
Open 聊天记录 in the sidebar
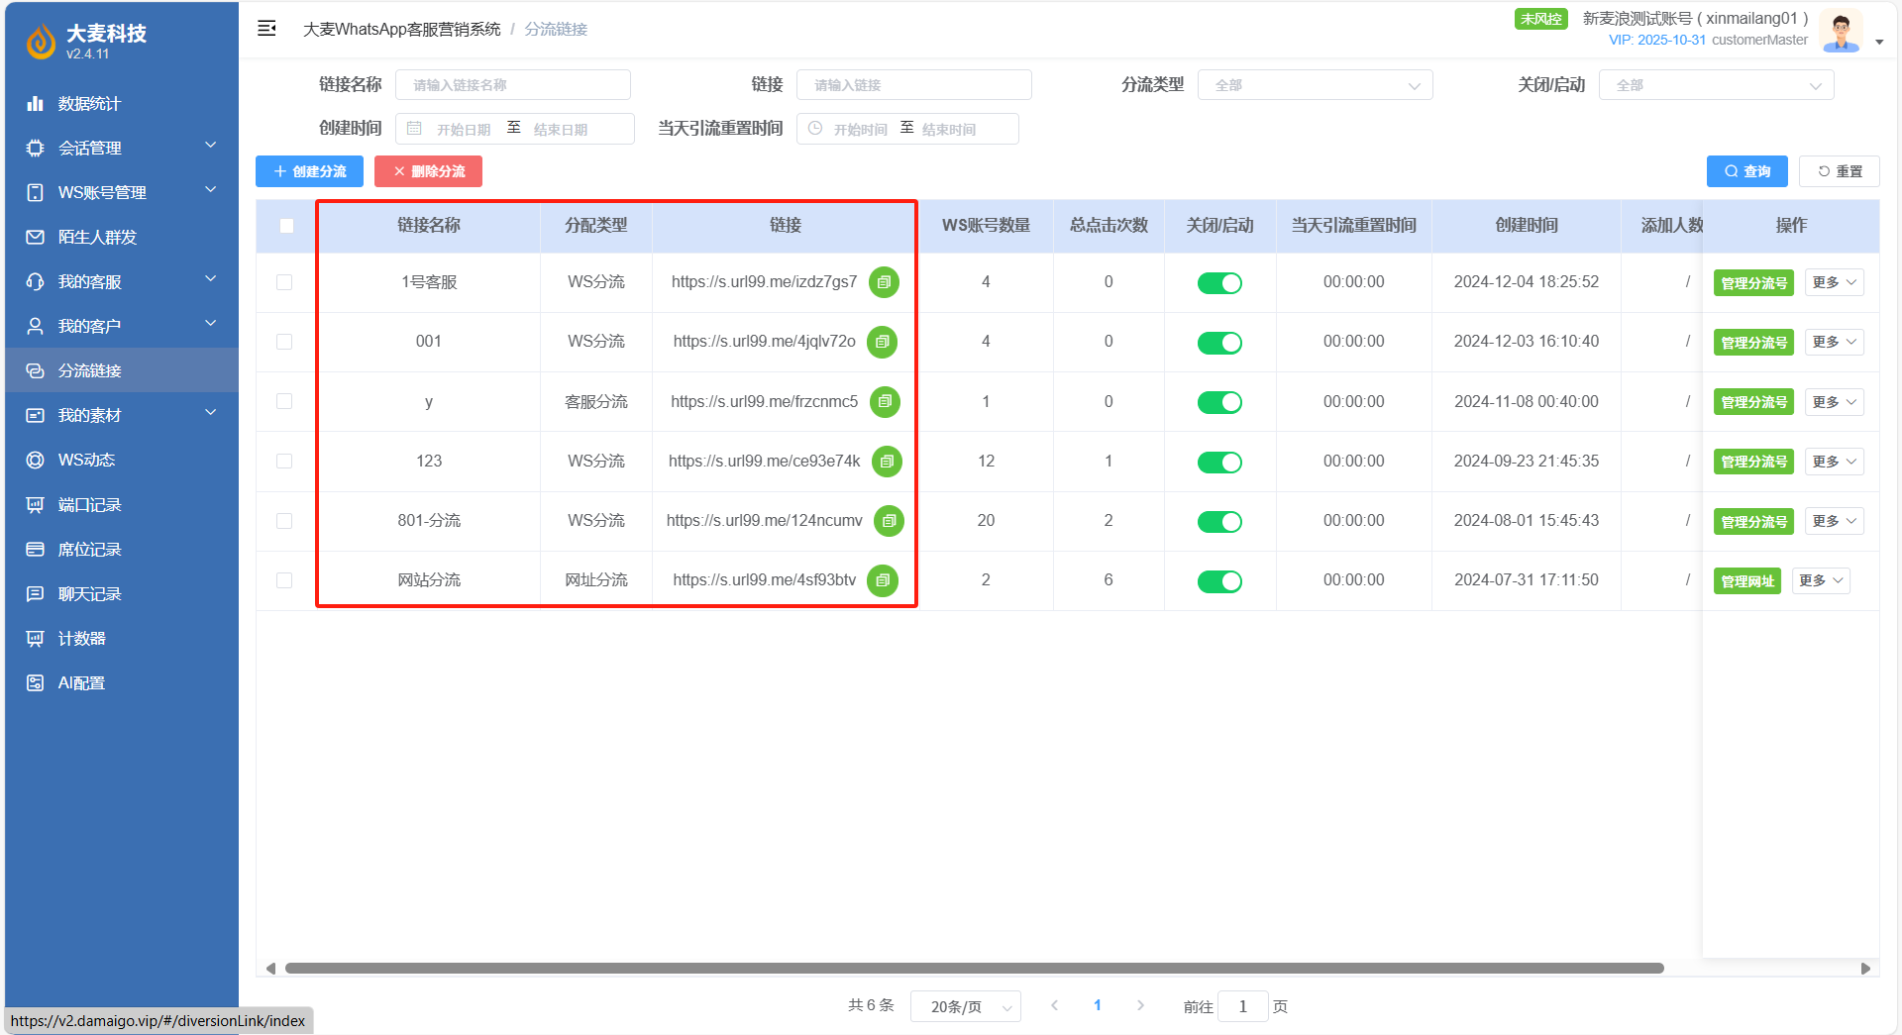pos(121,593)
